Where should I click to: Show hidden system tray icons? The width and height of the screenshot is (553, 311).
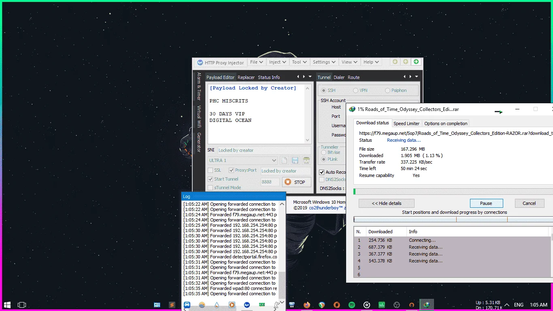(x=508, y=305)
